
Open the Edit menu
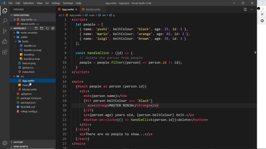[17, 3]
